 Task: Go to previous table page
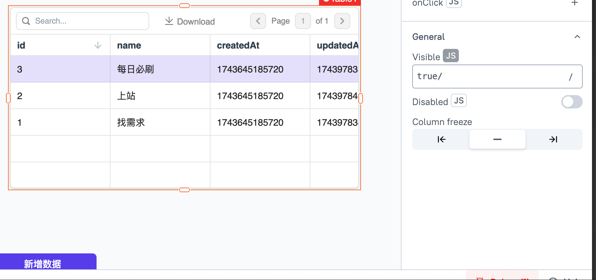(258, 21)
